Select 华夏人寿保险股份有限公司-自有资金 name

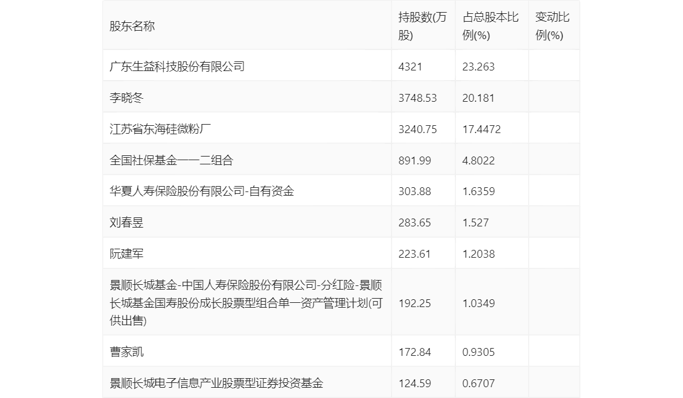click(202, 191)
